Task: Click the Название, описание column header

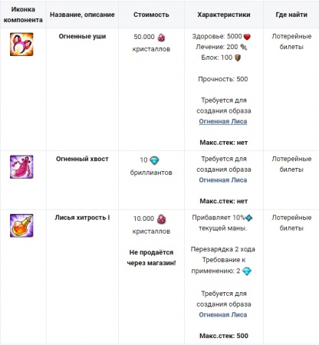Action: click(82, 15)
